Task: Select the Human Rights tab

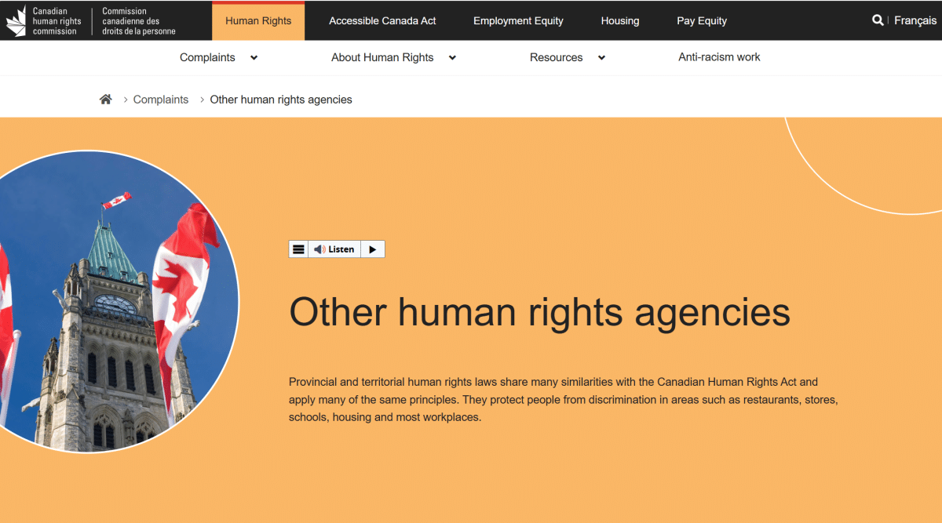Action: (x=258, y=21)
